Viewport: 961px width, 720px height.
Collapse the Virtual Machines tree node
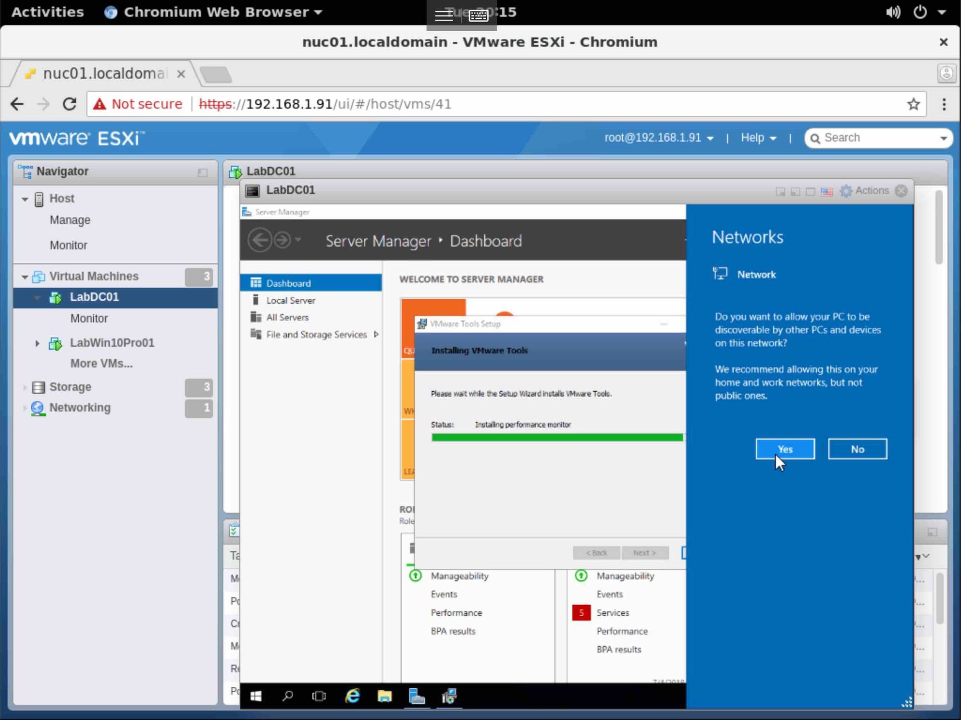tap(25, 277)
